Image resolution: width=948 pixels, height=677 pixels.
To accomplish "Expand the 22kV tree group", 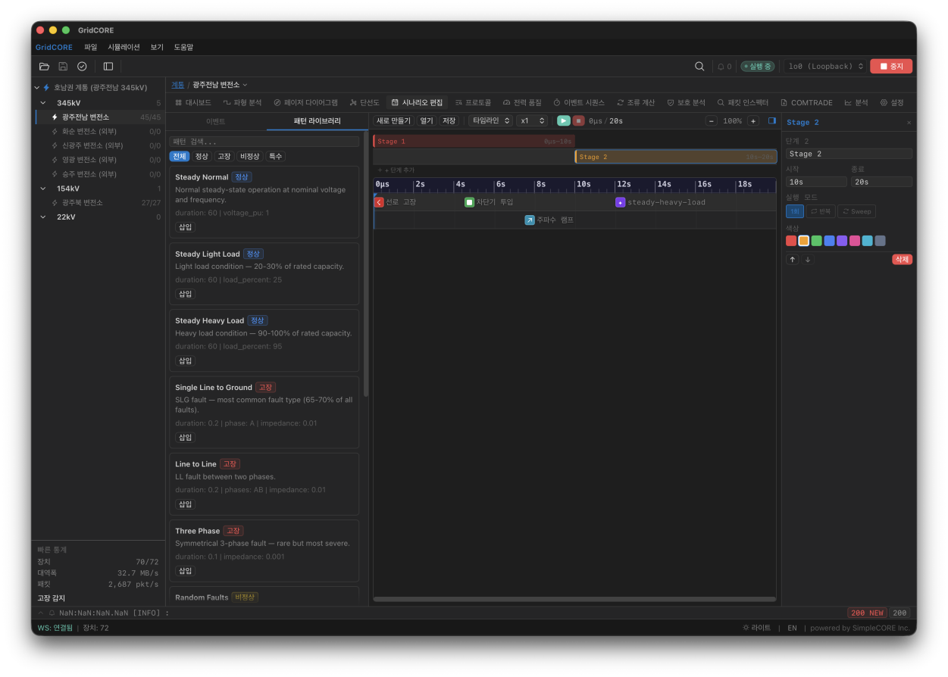I will click(43, 217).
